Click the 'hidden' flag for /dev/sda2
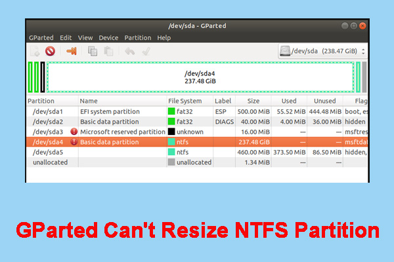This screenshot has height=262, width=394. [x=355, y=122]
